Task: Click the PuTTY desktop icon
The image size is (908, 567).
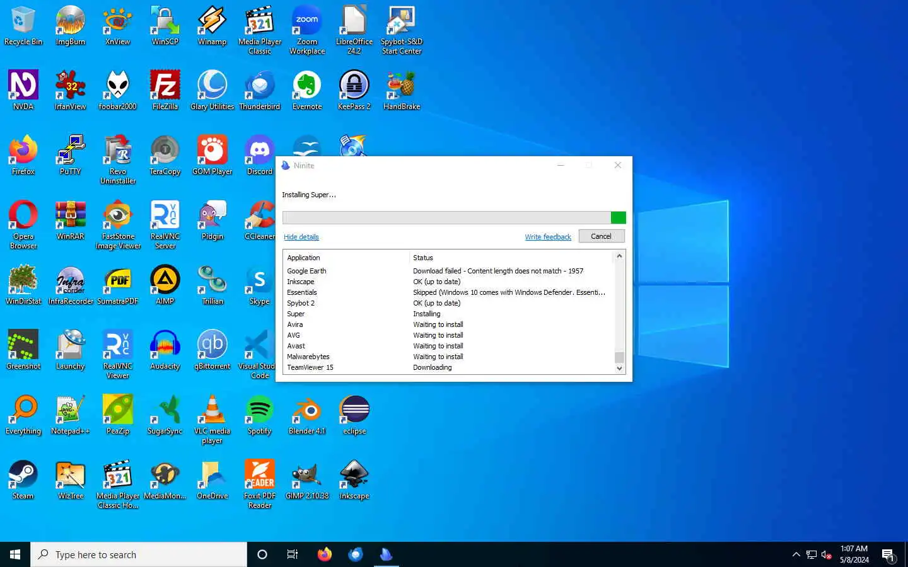Action: (71, 156)
